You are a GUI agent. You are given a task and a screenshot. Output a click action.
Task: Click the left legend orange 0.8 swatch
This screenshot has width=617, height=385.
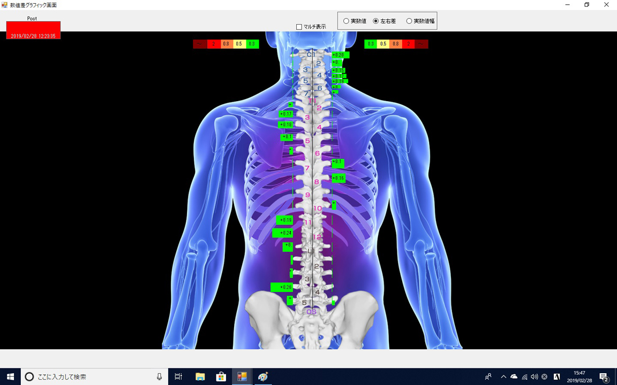click(x=226, y=44)
